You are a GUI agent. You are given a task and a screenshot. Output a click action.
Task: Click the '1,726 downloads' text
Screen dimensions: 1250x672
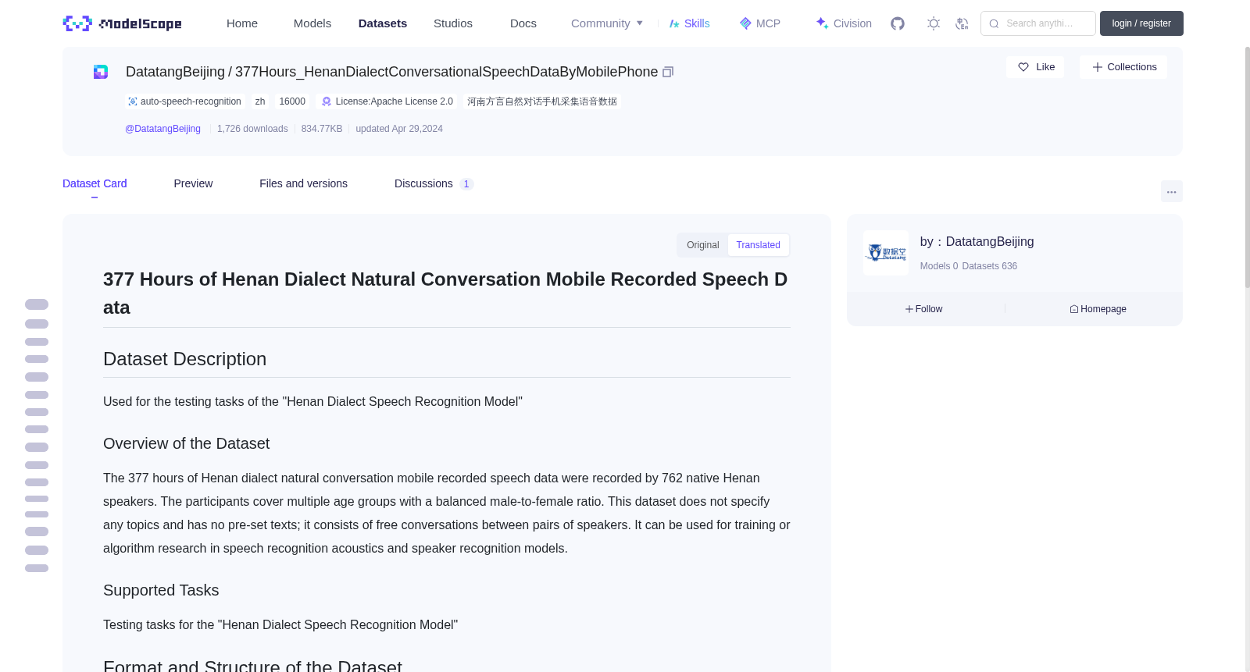pos(252,129)
